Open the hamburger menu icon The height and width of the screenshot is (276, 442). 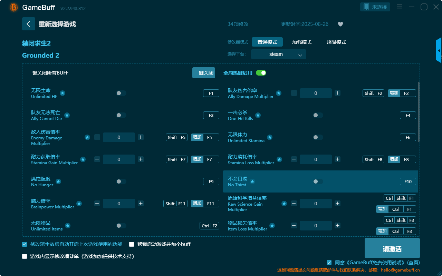click(x=400, y=7)
